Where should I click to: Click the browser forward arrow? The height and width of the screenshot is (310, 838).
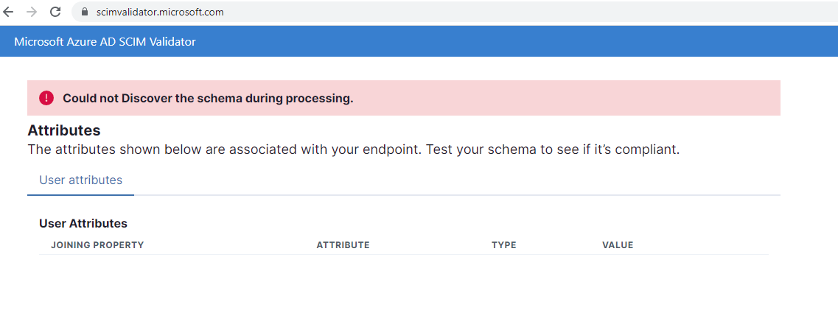pyautogui.click(x=32, y=12)
